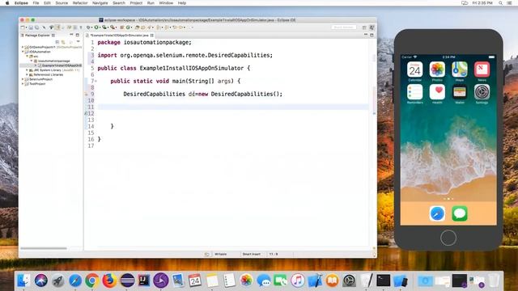Click the New Java Class toolbar icon
Image resolution: width=518 pixels, height=291 pixels.
click(x=128, y=27)
